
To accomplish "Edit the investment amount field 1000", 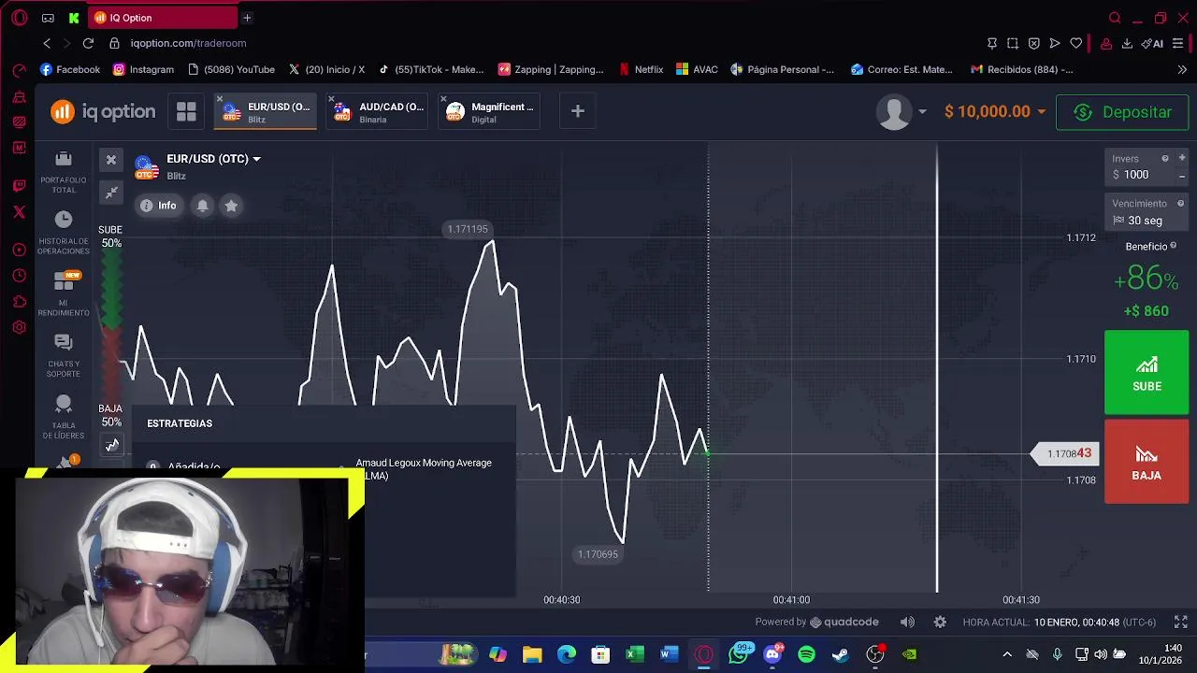I will 1140,175.
